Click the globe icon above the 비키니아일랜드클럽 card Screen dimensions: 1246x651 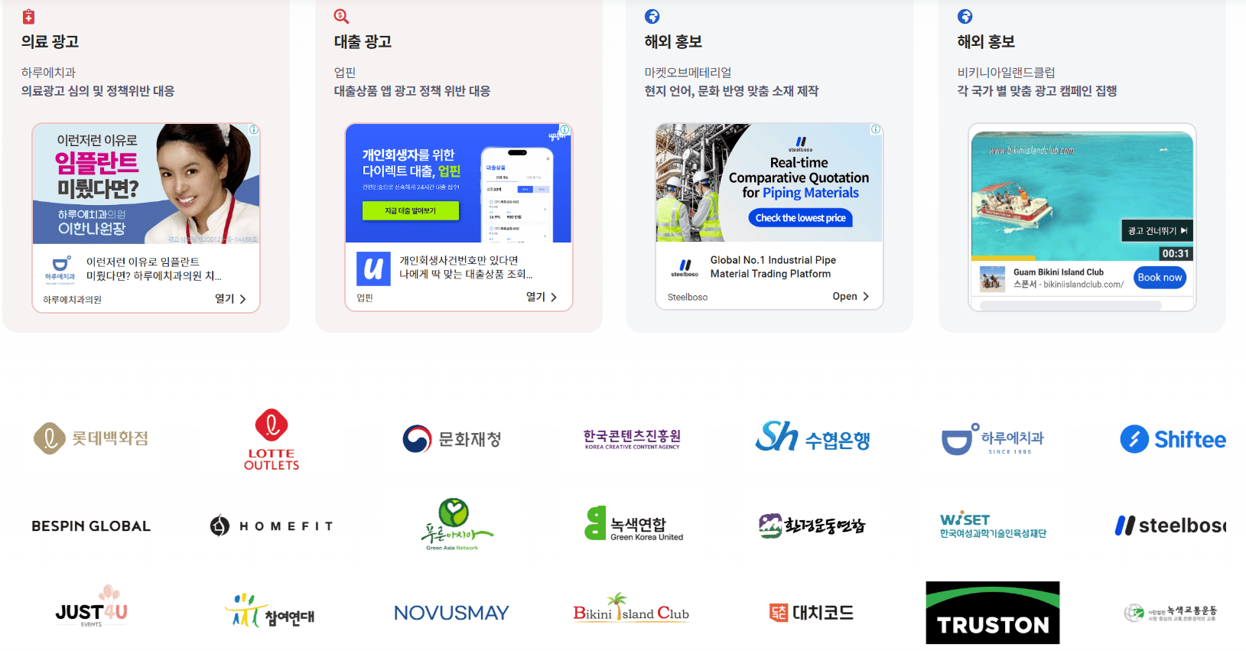(965, 16)
